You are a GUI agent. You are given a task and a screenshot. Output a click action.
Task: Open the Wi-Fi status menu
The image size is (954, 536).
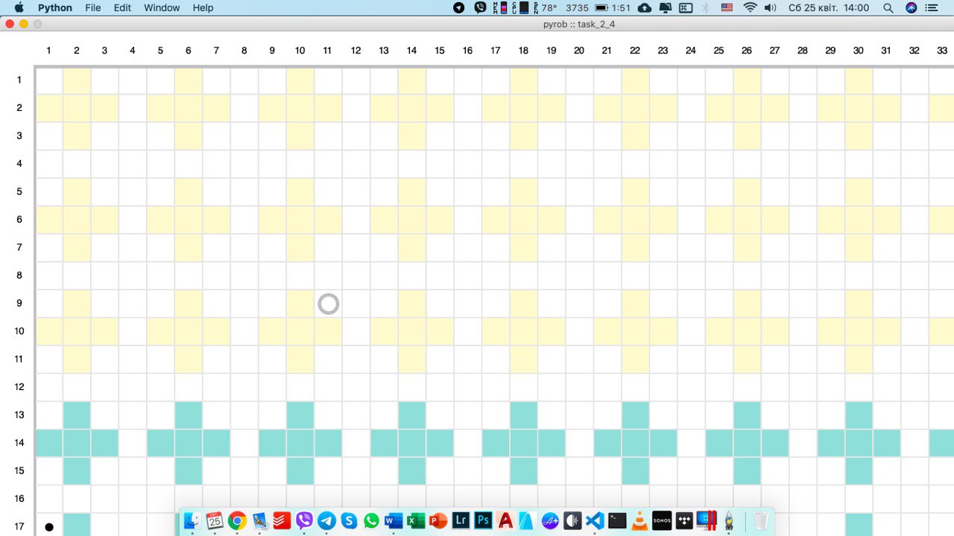pyautogui.click(x=750, y=7)
